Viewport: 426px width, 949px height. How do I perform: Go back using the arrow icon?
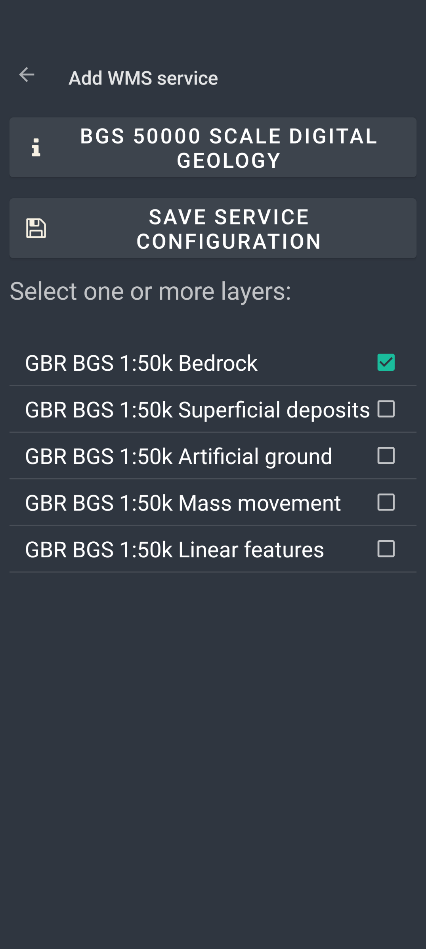27,75
